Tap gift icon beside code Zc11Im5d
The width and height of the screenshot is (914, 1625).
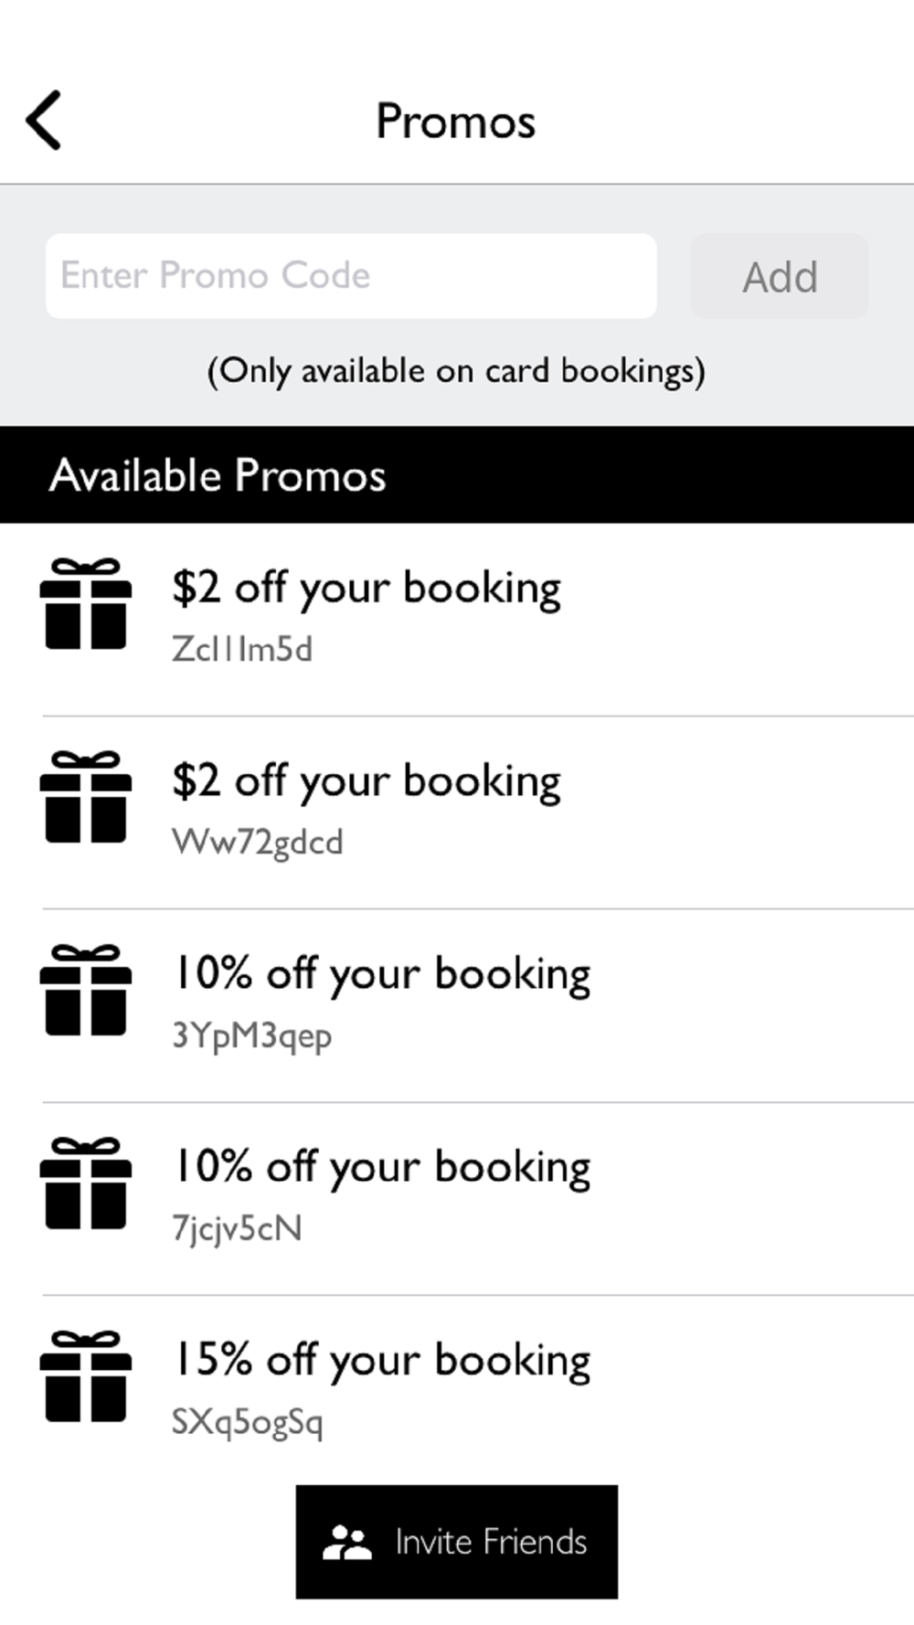(x=86, y=604)
